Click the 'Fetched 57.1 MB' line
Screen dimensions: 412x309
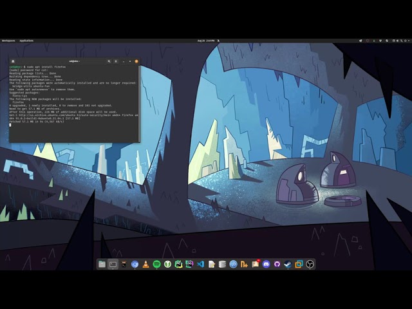pyautogui.click(x=37, y=122)
